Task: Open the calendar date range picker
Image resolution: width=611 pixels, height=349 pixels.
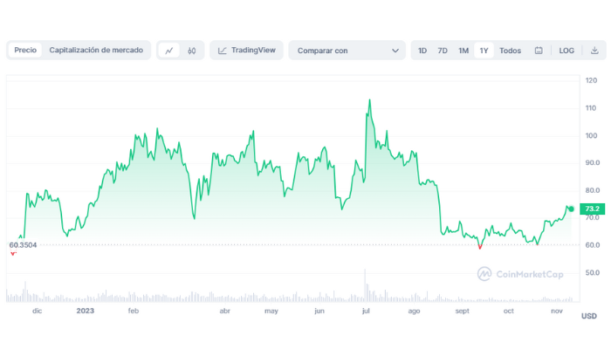Action: click(x=539, y=51)
